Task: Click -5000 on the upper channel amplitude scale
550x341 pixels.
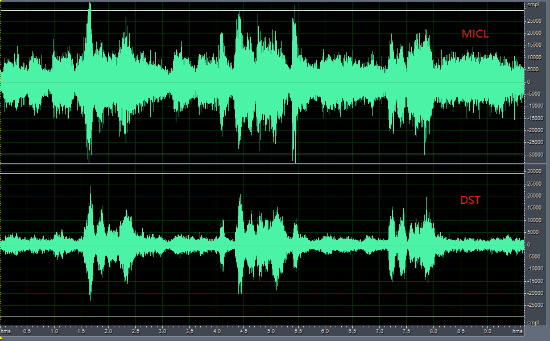Action: tap(534, 94)
